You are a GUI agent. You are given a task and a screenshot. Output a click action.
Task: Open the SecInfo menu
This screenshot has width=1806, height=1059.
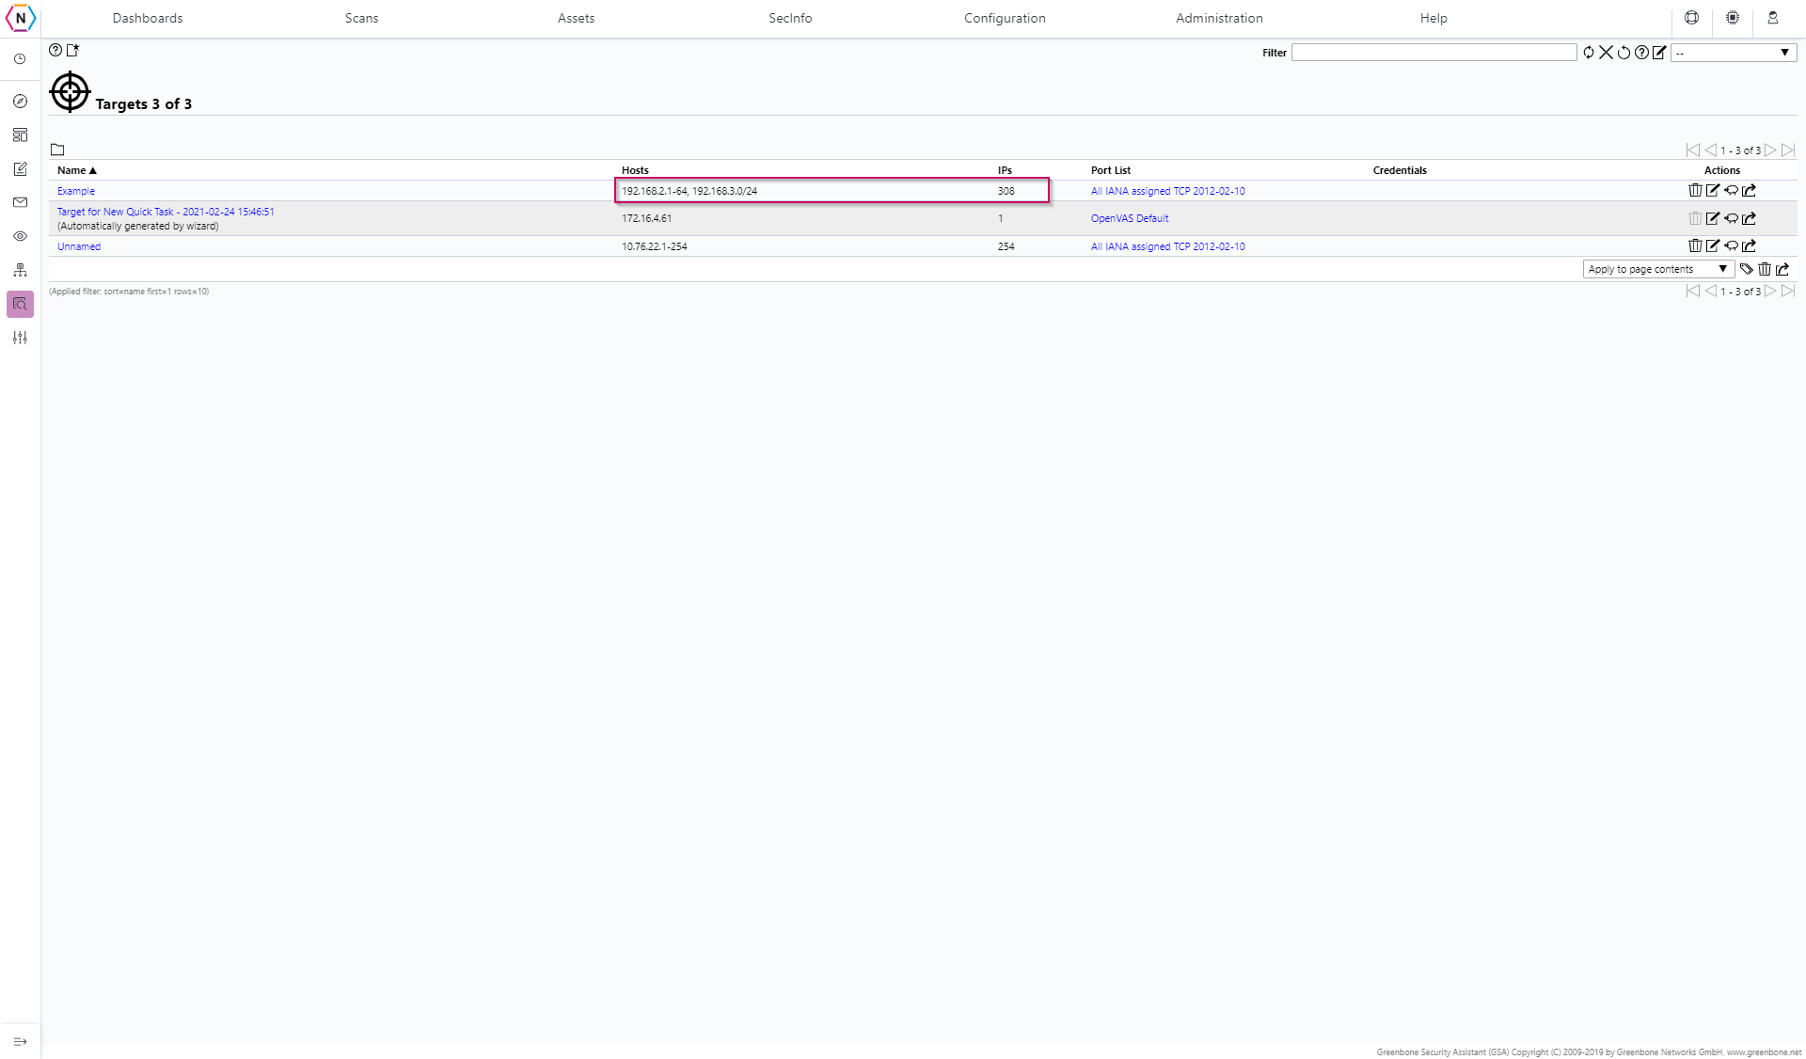click(x=790, y=18)
